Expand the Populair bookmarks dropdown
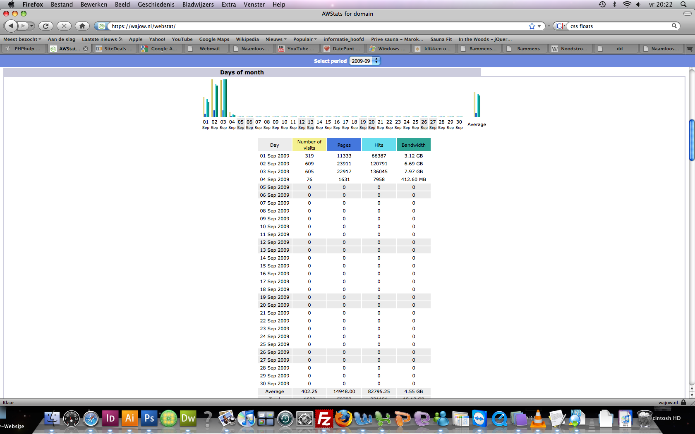The width and height of the screenshot is (695, 434). point(305,39)
